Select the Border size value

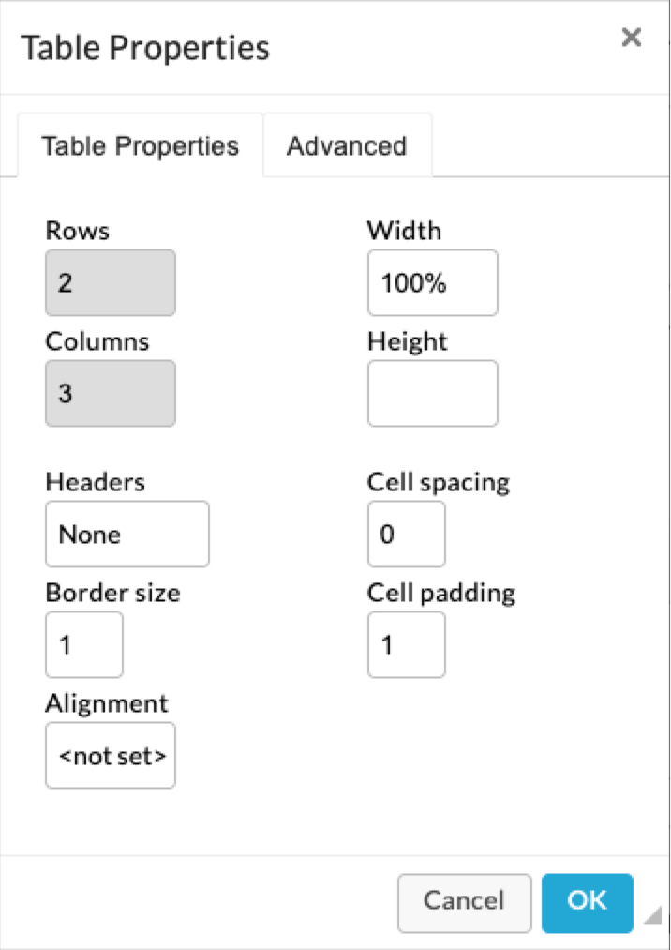[x=83, y=644]
